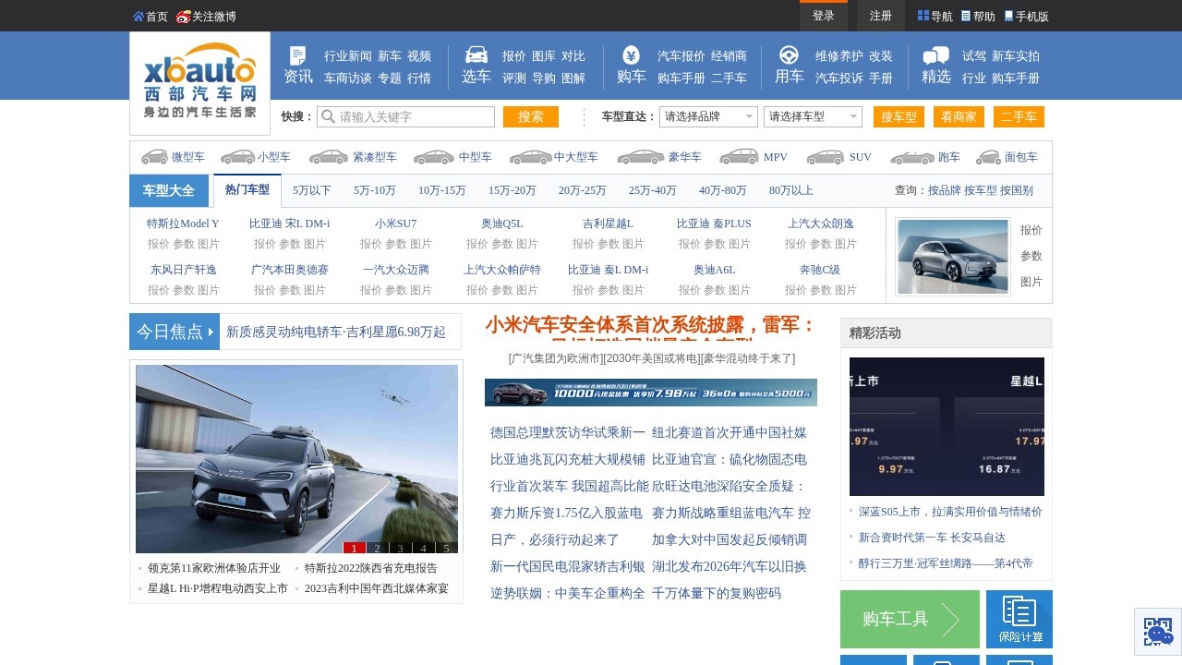This screenshot has width=1182, height=665.
Task: Click the 保险计算 insurance calculator icon
Action: [x=1019, y=611]
